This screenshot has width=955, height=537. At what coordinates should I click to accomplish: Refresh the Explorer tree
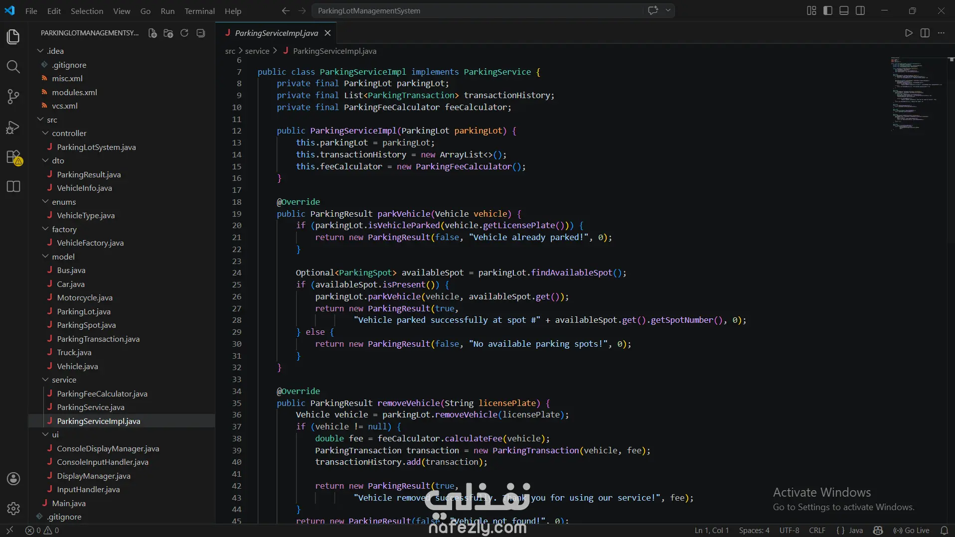click(x=184, y=33)
